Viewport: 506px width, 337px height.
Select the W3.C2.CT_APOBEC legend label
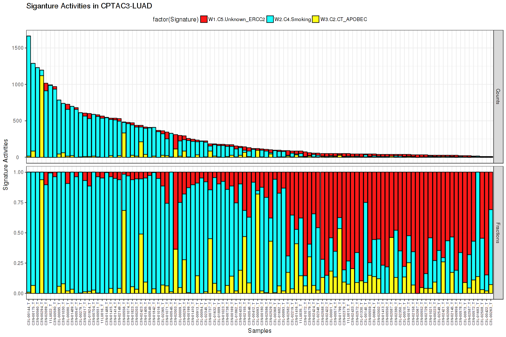344,19
